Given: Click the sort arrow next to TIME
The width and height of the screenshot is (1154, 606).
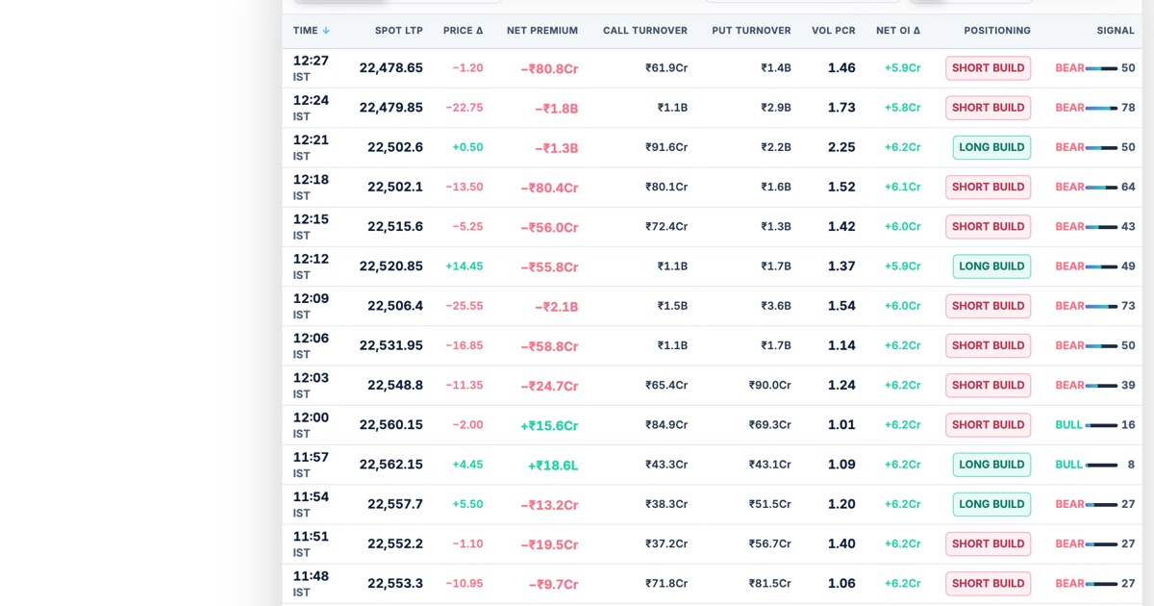Looking at the screenshot, I should pos(326,31).
